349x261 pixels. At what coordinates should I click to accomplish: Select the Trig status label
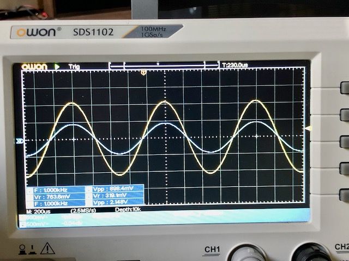tap(74, 66)
